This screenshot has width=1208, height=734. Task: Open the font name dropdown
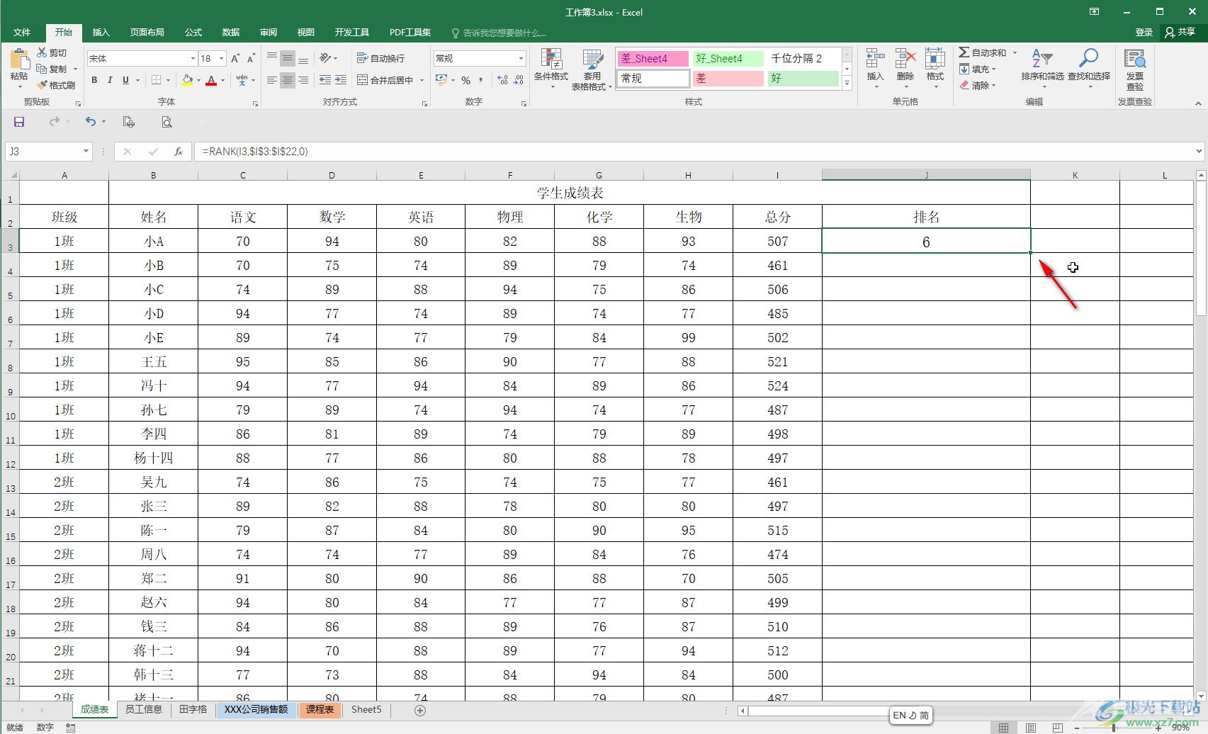(x=192, y=58)
